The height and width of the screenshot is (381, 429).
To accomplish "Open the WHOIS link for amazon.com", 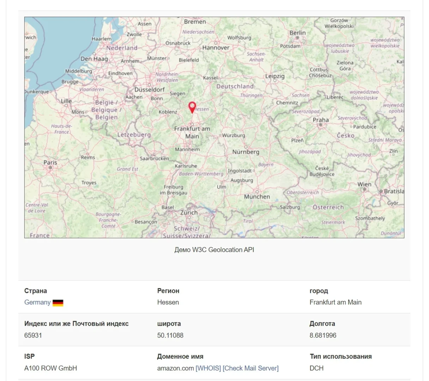I will [208, 368].
